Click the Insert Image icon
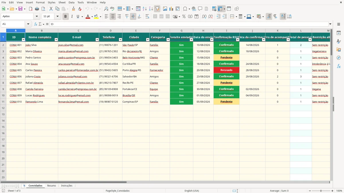This screenshot has height=193, width=344. tap(165, 9)
